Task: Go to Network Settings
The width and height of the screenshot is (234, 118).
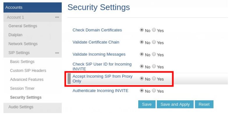Action: pyautogui.click(x=24, y=44)
